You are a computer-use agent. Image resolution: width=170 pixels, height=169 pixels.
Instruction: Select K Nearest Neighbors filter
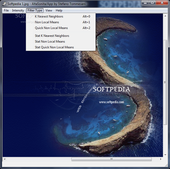pos(61,16)
